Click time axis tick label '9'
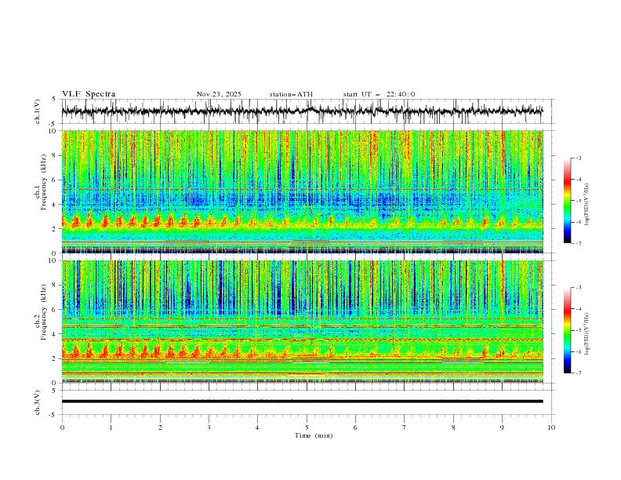This screenshot has height=480, width=621. 502,427
